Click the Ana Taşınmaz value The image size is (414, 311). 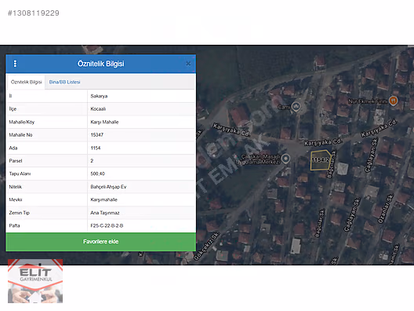click(105, 213)
